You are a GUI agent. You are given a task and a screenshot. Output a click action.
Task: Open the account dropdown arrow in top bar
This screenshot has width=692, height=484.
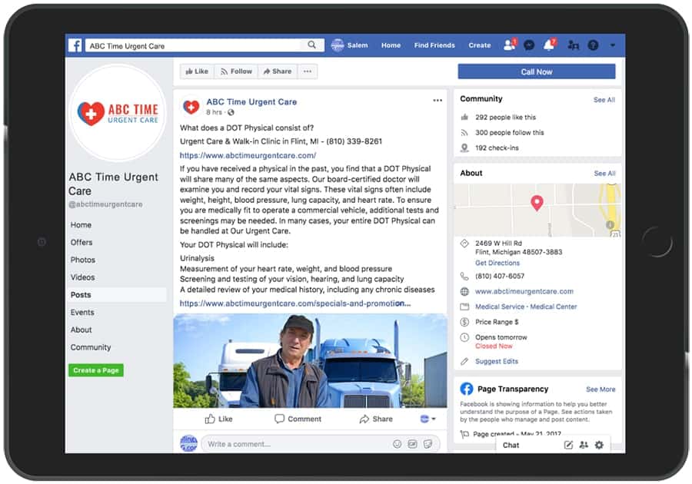tap(613, 45)
